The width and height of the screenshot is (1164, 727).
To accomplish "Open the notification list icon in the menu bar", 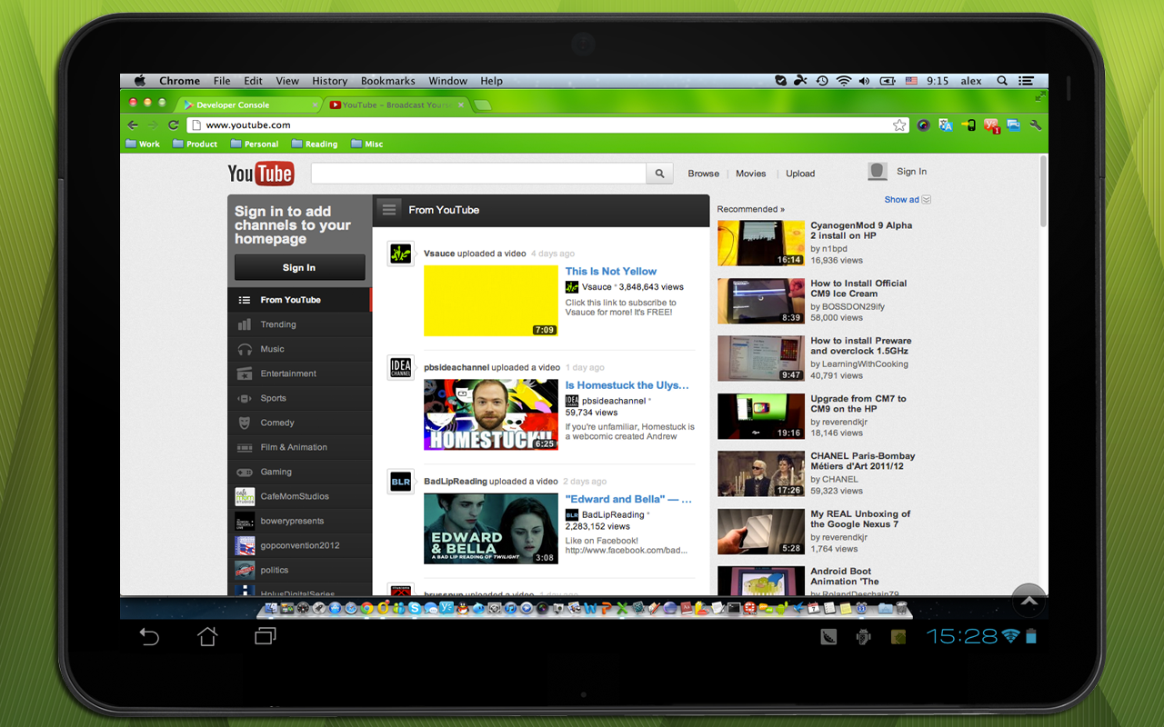I will pos(1026,81).
